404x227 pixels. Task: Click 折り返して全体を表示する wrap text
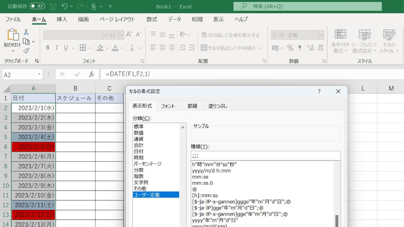[x=231, y=35]
